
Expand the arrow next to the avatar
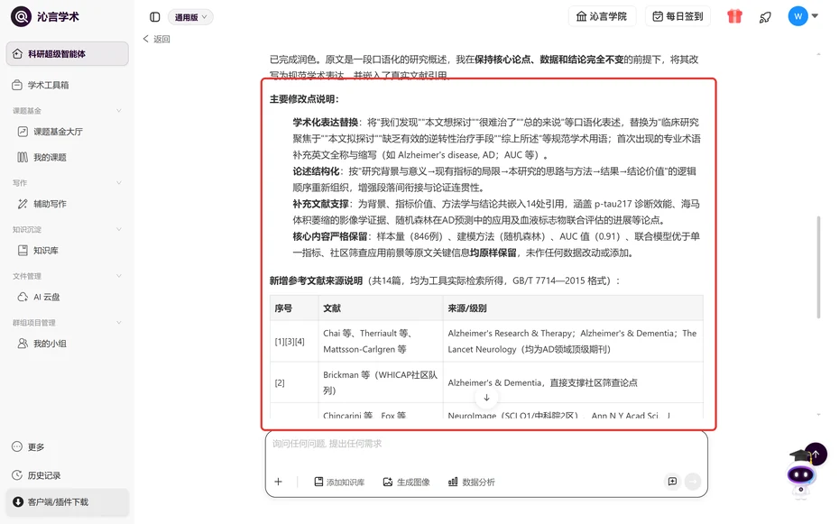[815, 16]
